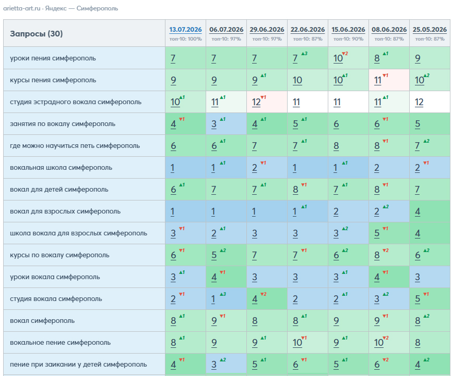Select query занятия по вокалу симферополь
This screenshot has width=452, height=376.
coord(63,124)
